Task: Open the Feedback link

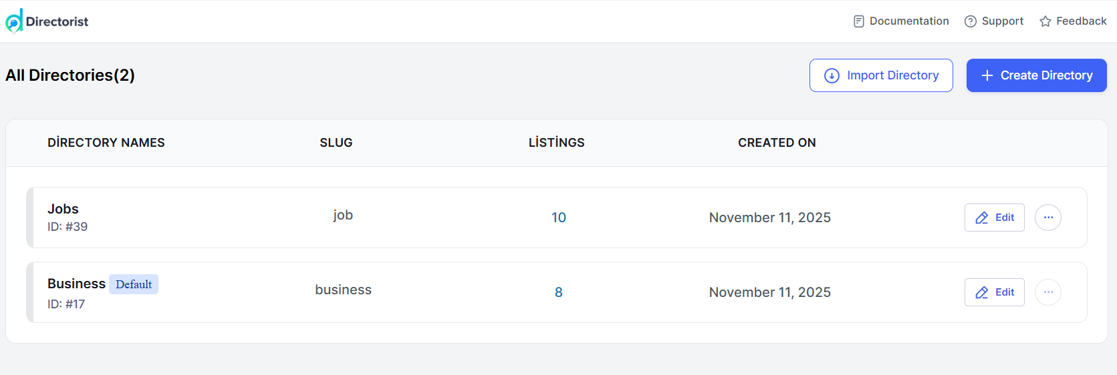Action: pos(1073,21)
